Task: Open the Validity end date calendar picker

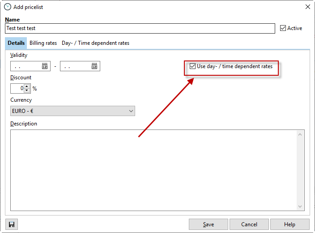Action: click(94, 66)
